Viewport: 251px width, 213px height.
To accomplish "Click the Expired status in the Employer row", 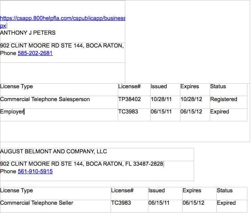I will pos(219,112).
